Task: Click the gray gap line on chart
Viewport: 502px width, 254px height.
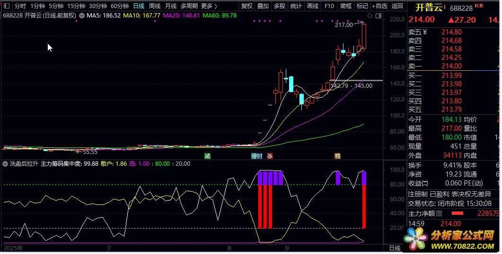Action: pos(356,81)
